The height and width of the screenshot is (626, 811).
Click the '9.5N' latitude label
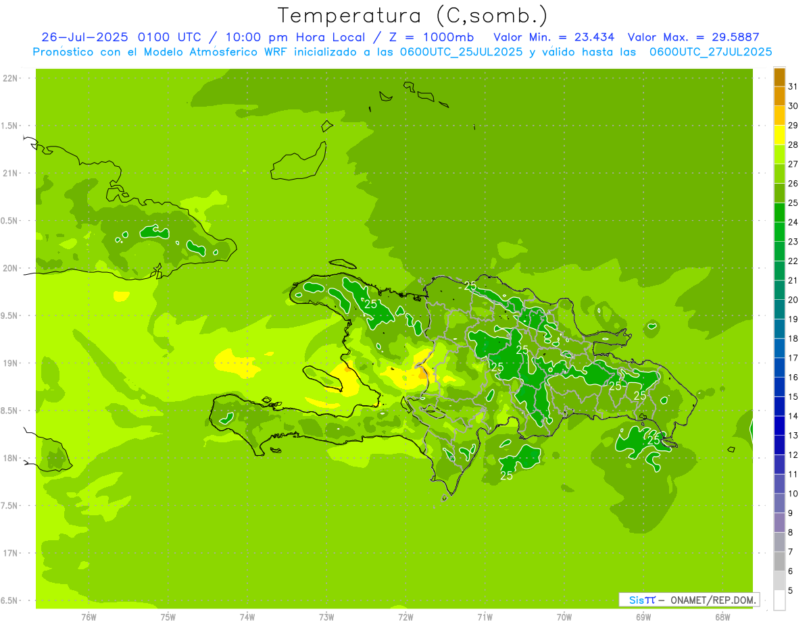(10, 316)
